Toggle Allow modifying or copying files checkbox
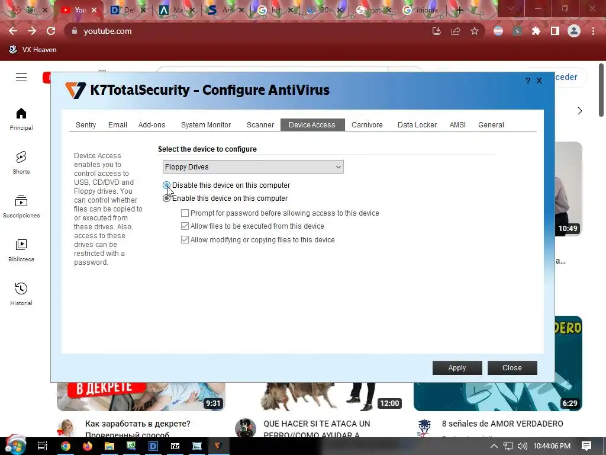This screenshot has height=455, width=606. tap(185, 239)
